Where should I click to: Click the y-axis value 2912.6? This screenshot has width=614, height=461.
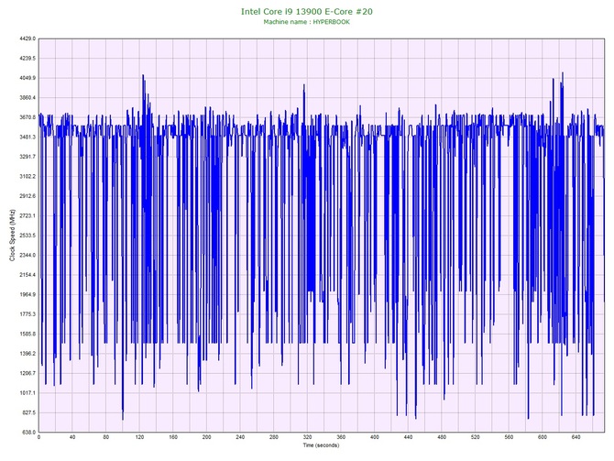coord(27,196)
